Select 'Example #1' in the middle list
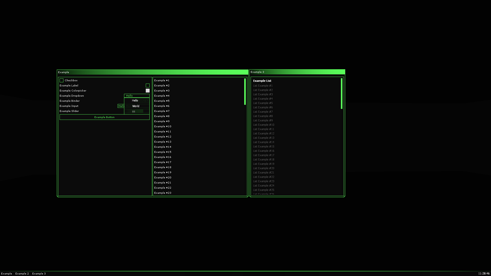The height and width of the screenshot is (276, 491). [x=162, y=80]
